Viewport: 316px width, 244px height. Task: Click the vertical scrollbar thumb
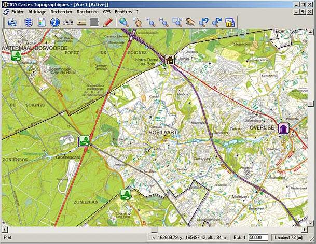(x=310, y=104)
